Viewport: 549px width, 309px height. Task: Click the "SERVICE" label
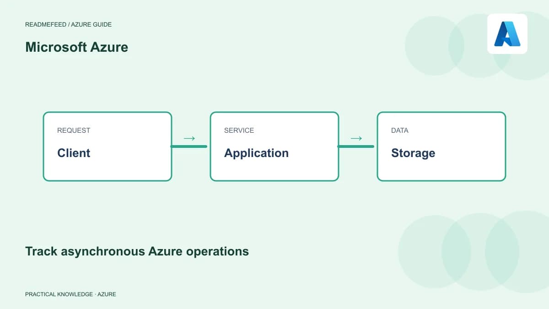tap(239, 130)
